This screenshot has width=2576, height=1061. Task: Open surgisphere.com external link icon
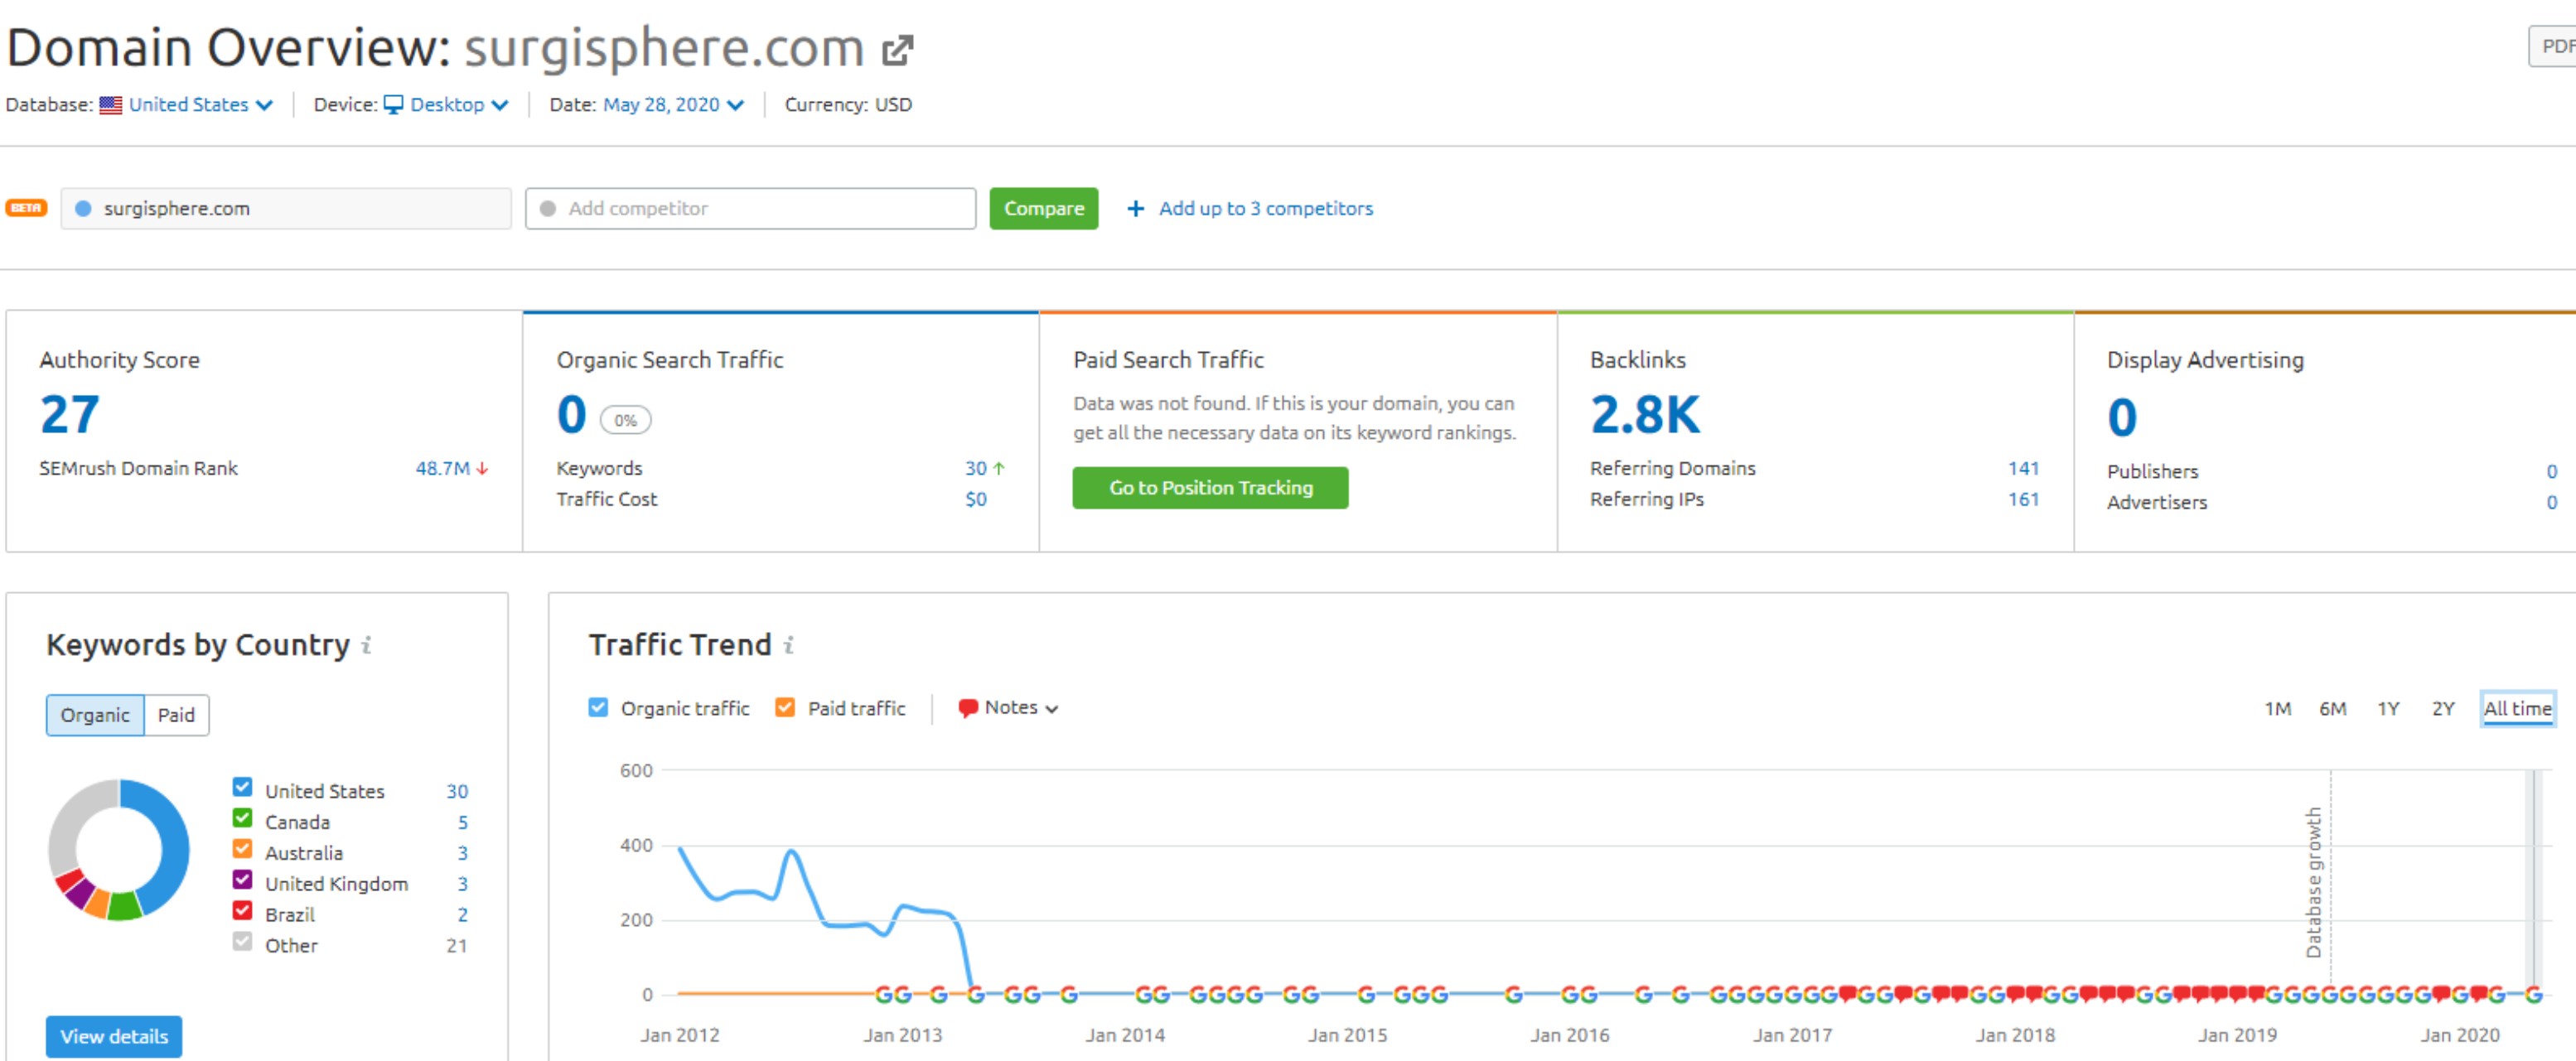click(898, 50)
